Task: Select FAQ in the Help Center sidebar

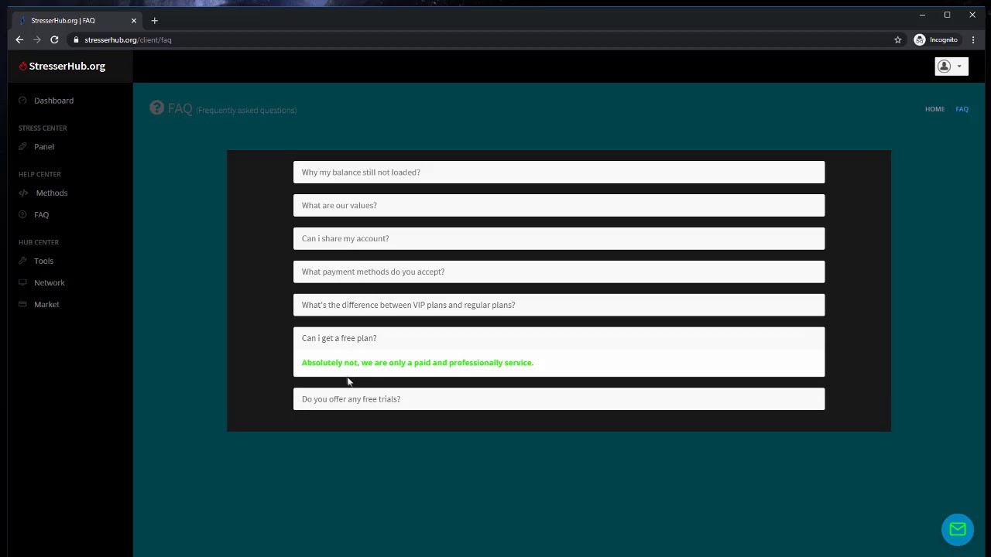Action: (41, 215)
